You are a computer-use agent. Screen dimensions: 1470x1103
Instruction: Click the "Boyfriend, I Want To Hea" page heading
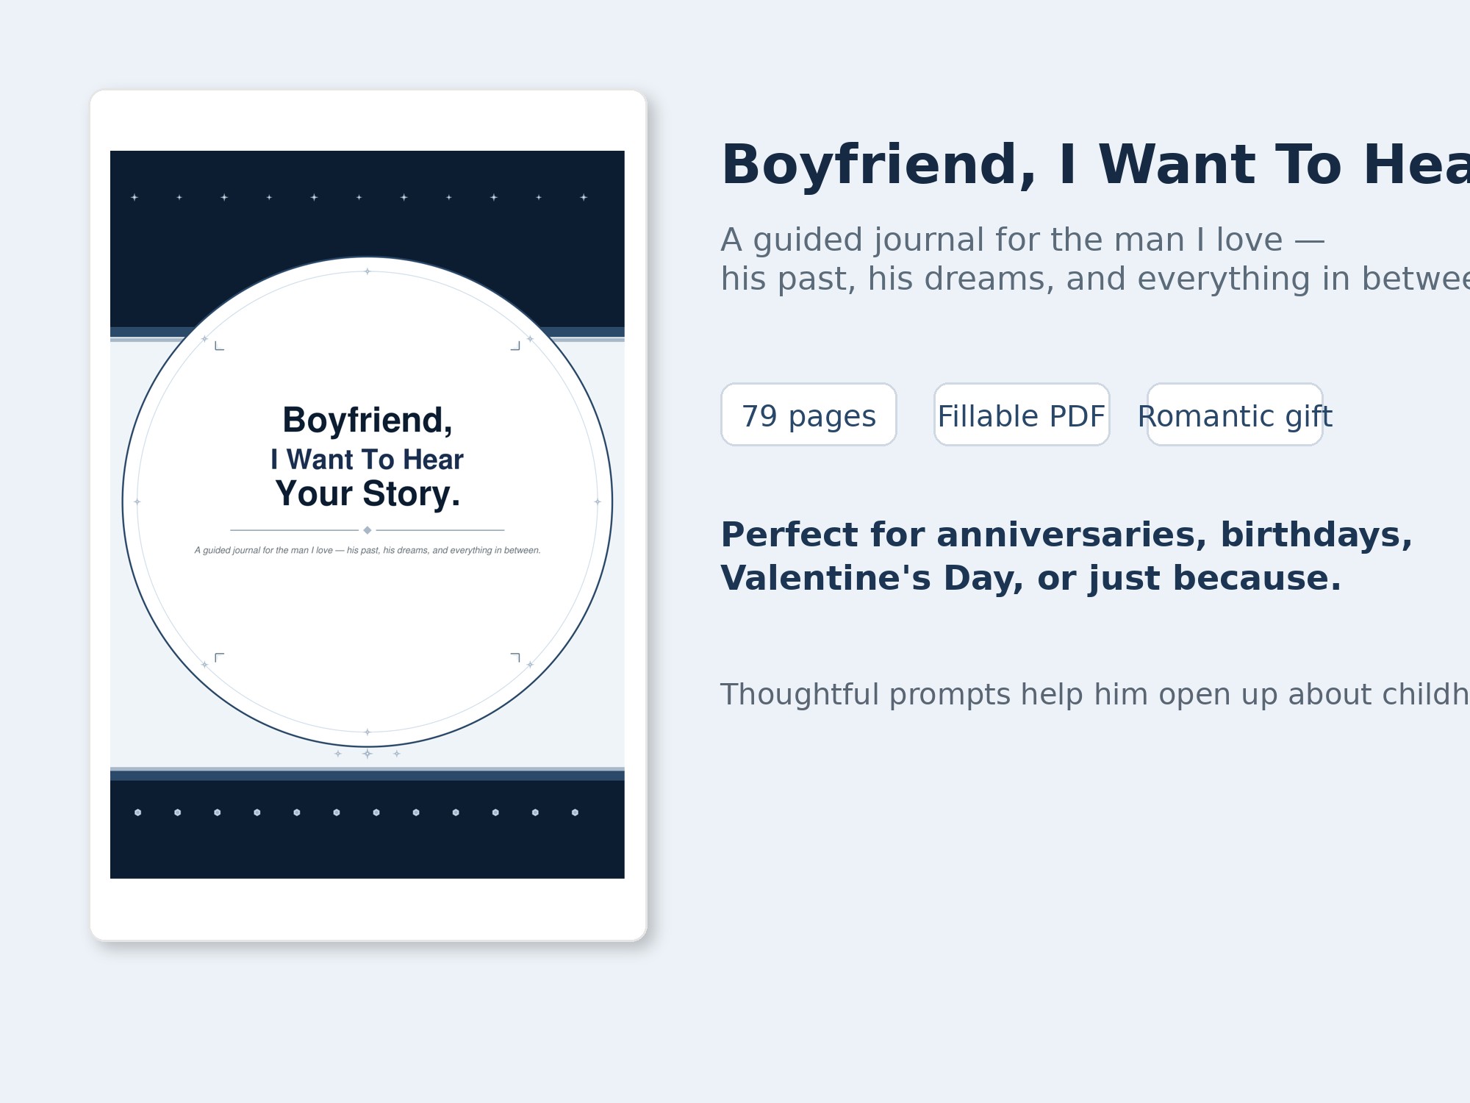[x=1095, y=165]
